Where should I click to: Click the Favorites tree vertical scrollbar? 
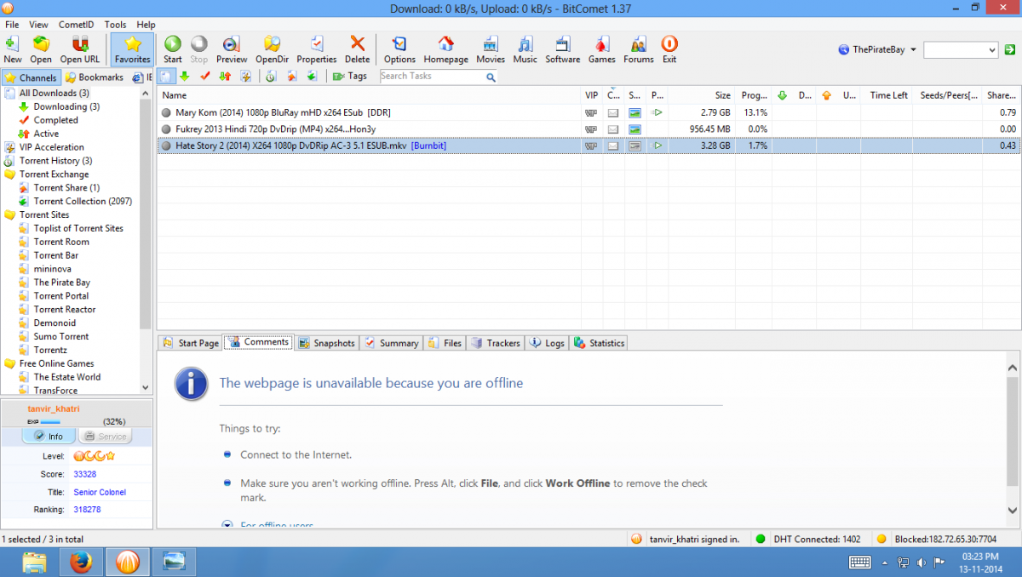(x=146, y=240)
